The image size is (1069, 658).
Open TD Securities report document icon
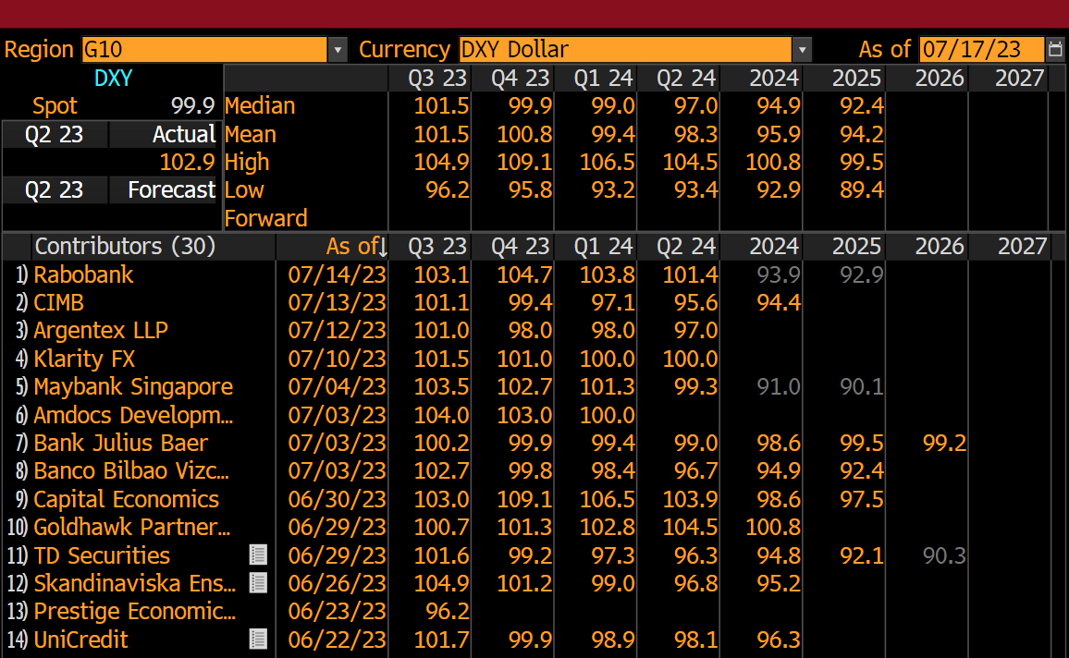point(258,555)
